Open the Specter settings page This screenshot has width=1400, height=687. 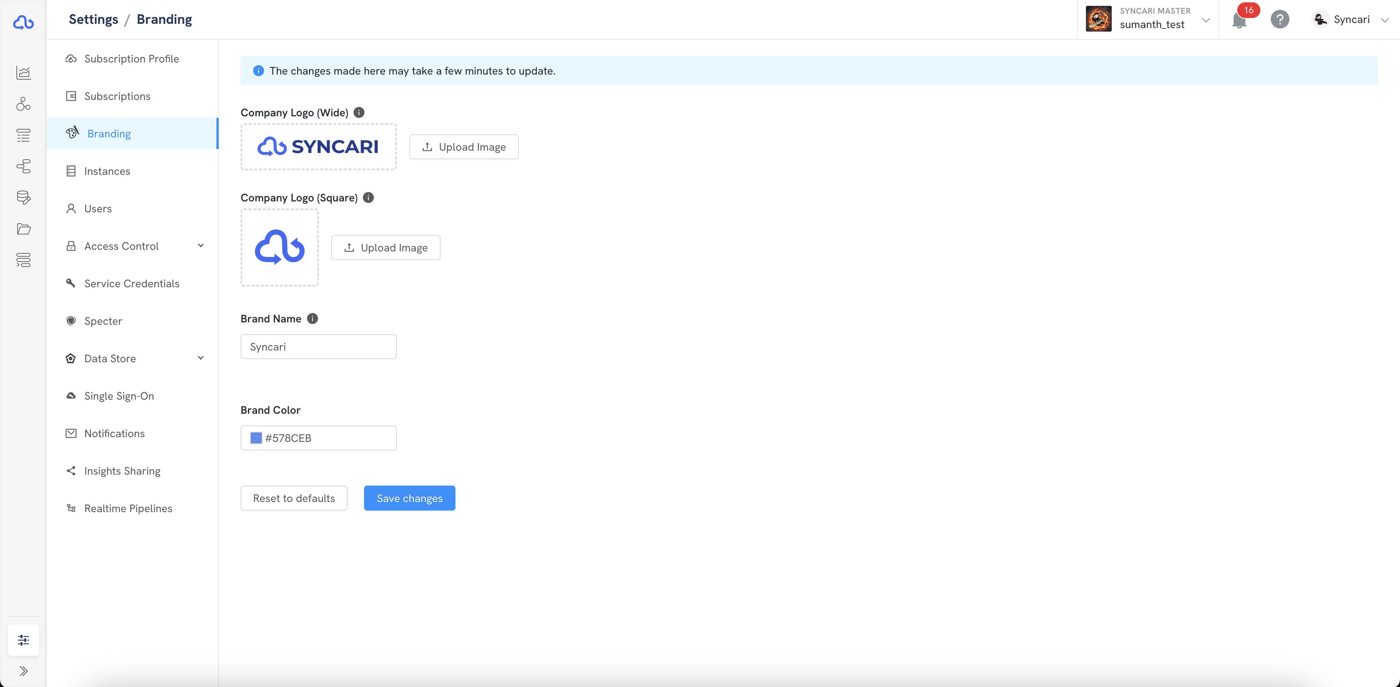[x=132, y=321]
